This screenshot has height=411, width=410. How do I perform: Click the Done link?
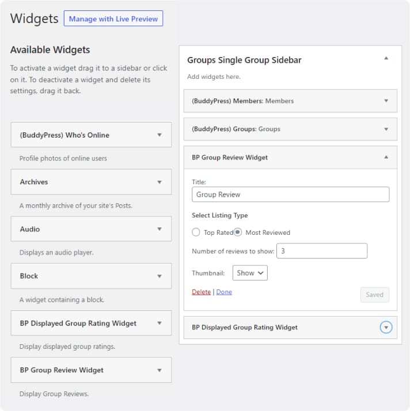pyautogui.click(x=224, y=292)
